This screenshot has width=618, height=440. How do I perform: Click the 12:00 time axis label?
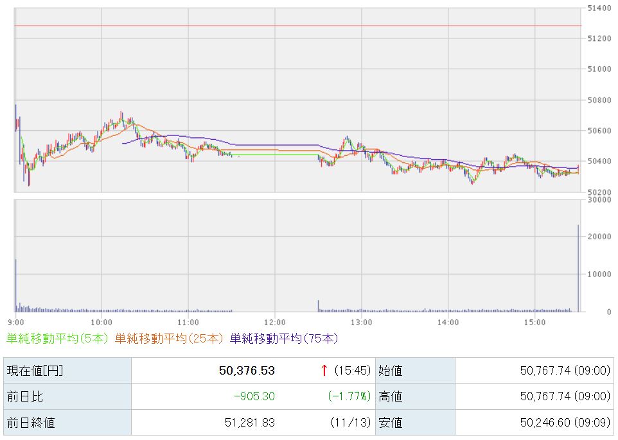coord(274,322)
